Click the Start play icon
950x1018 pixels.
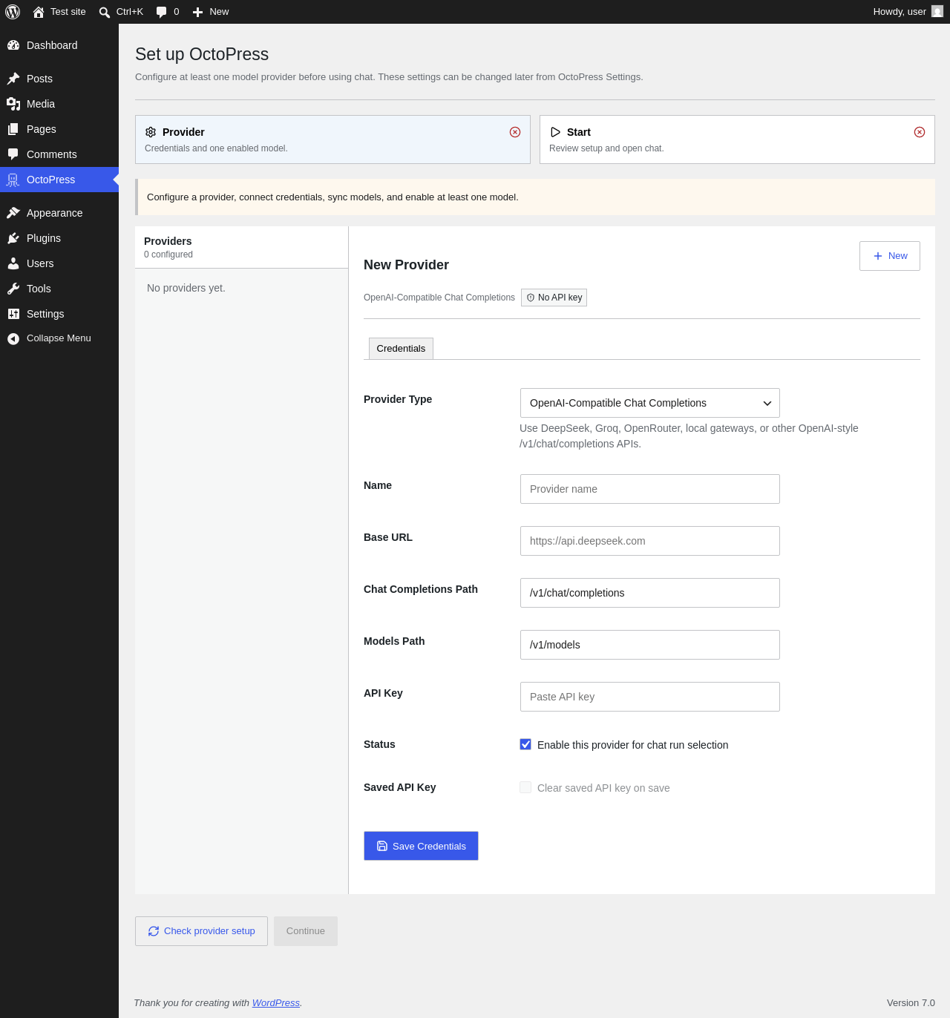pos(555,132)
